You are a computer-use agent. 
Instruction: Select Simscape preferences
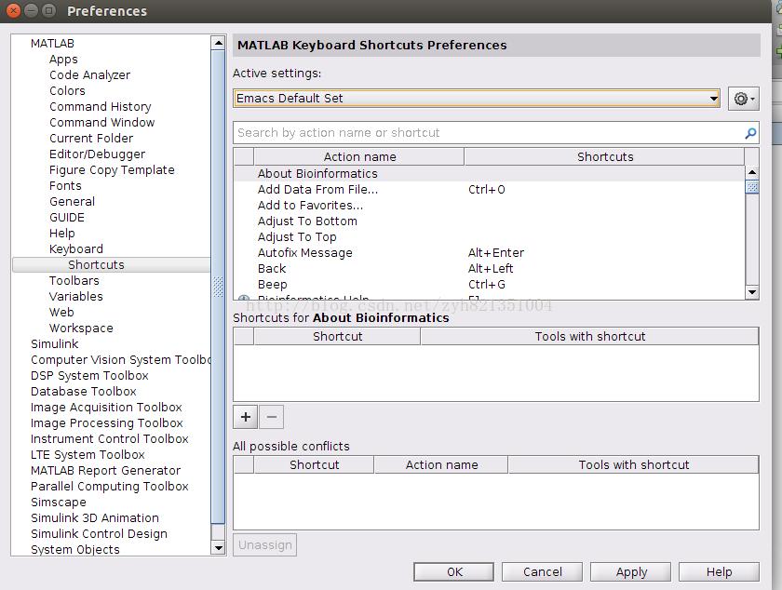(59, 503)
